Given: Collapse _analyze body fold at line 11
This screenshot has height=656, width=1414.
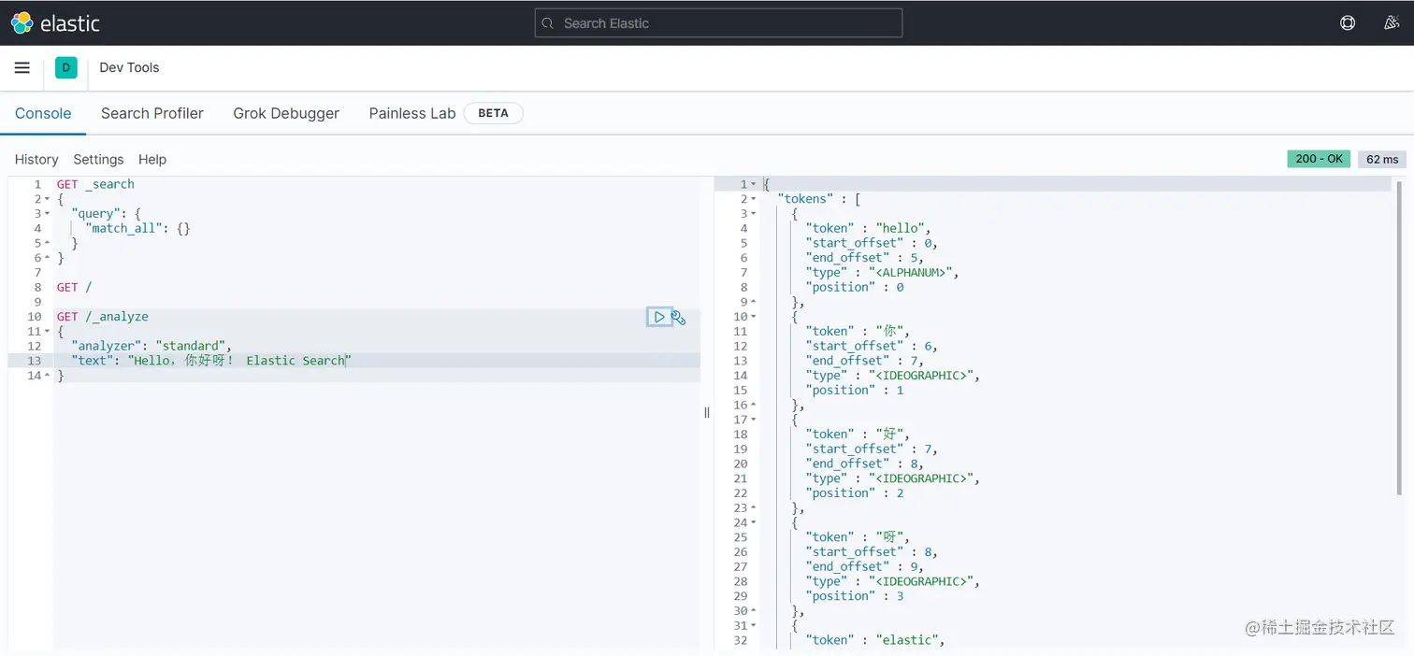Looking at the screenshot, I should [47, 332].
